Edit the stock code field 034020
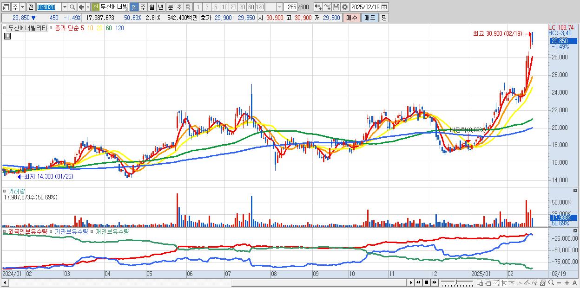 pyautogui.click(x=49, y=7)
